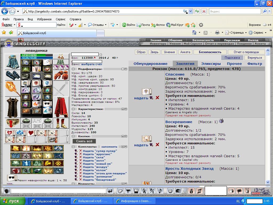Click the Яндекс search box in IE

235,11
